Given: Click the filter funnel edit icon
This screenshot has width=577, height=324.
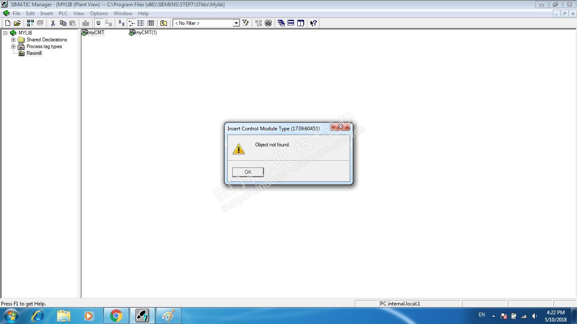Looking at the screenshot, I should (245, 23).
